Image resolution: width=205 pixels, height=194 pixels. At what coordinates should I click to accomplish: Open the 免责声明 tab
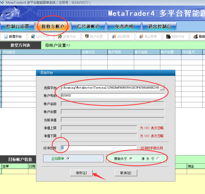coord(124,26)
